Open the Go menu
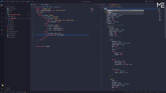This screenshot has width=166, height=93. coord(20,2)
